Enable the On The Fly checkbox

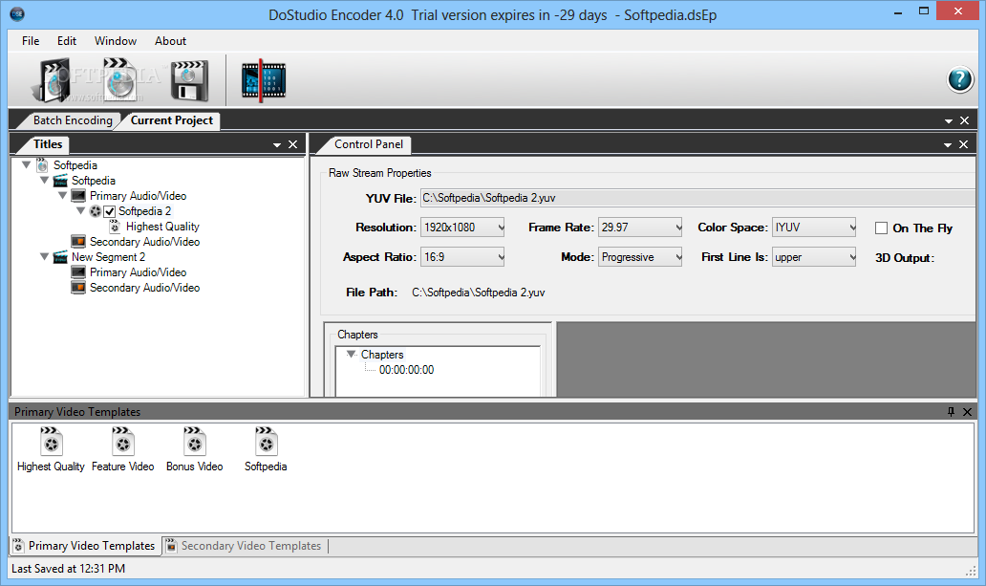tap(881, 228)
